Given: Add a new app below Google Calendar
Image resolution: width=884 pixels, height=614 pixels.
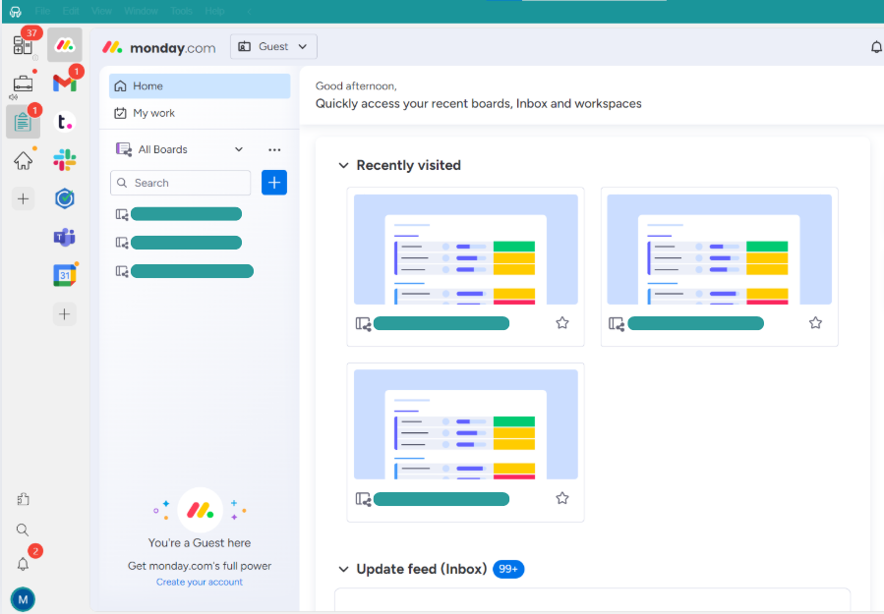Looking at the screenshot, I should [x=64, y=313].
